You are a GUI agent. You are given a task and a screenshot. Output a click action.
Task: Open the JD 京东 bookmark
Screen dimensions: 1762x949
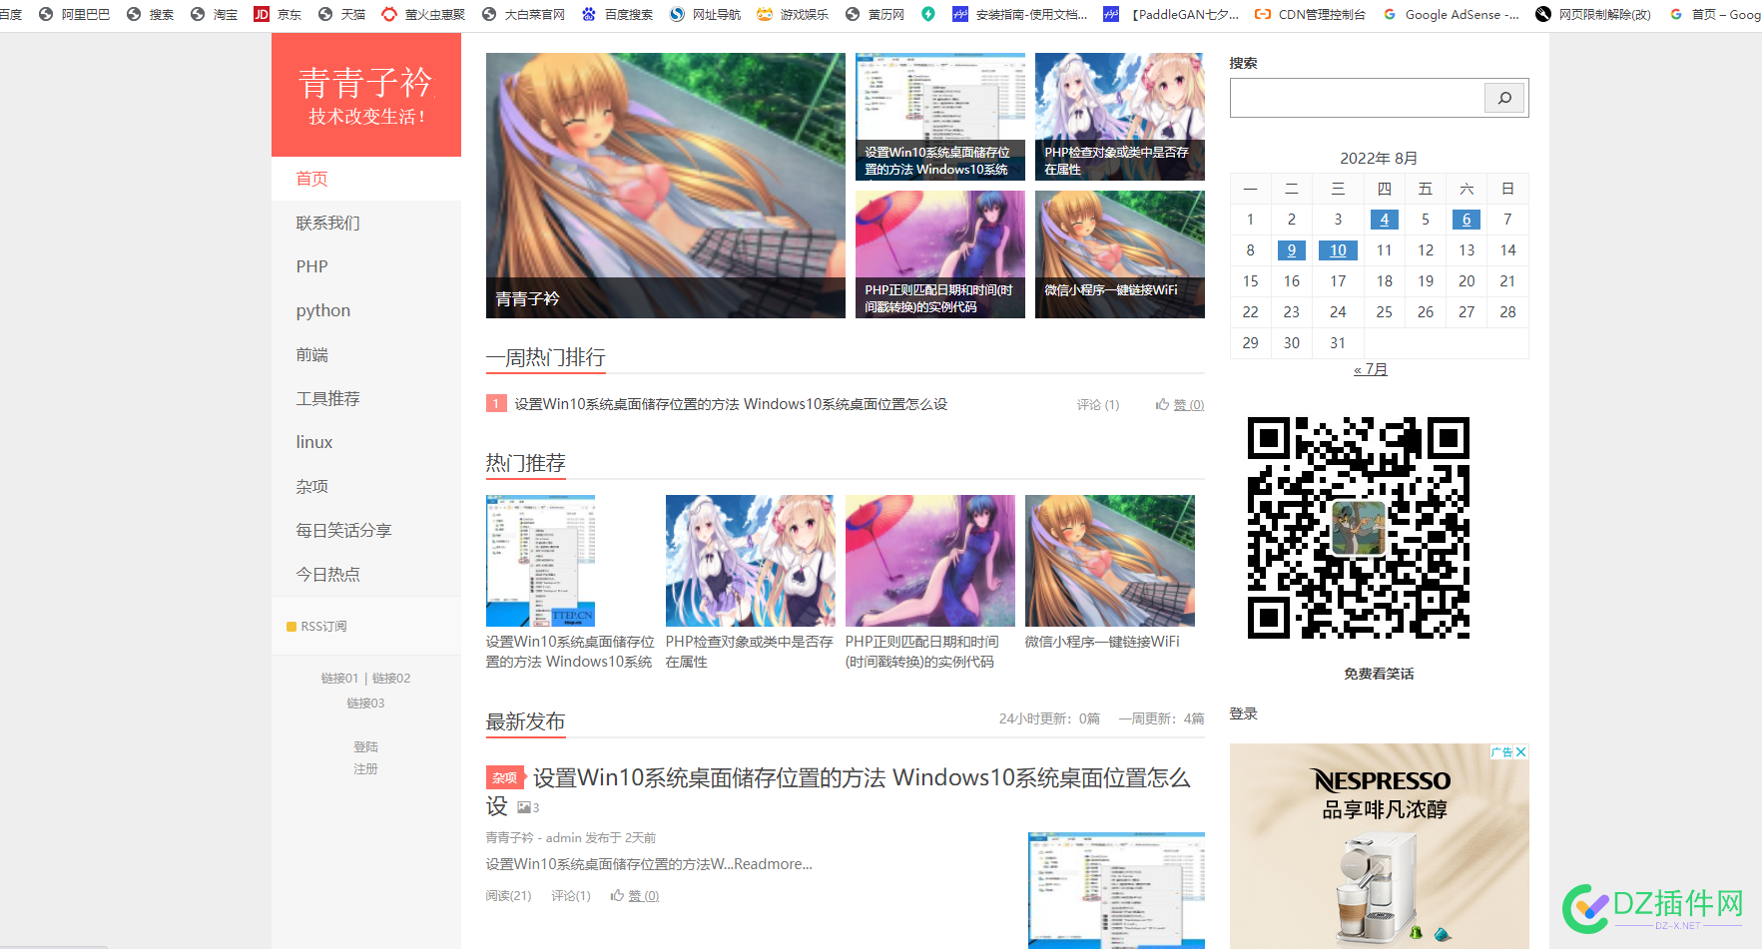pyautogui.click(x=278, y=14)
